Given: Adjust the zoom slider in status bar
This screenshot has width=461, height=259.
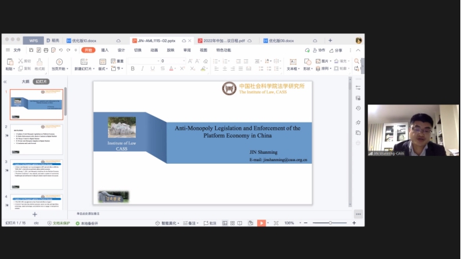Looking at the screenshot, I should point(330,223).
